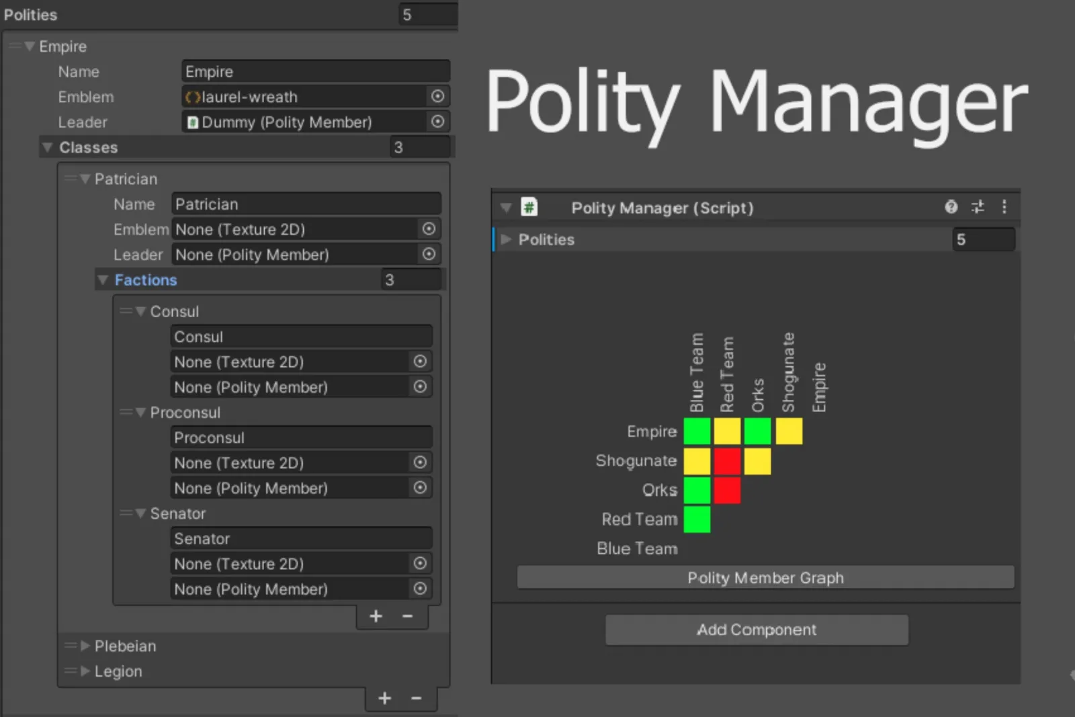Open object picker for Empire Leader Dummy

437,122
